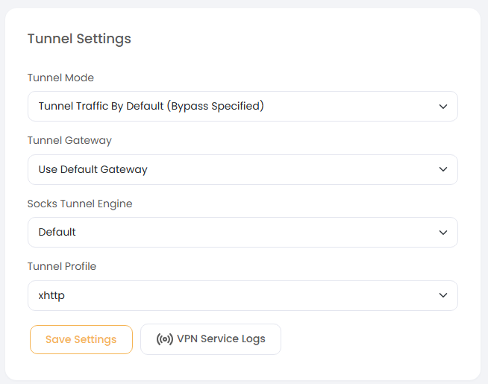Image resolution: width=488 pixels, height=384 pixels.
Task: Click the Socks Tunnel Engine label
Action: (x=80, y=204)
